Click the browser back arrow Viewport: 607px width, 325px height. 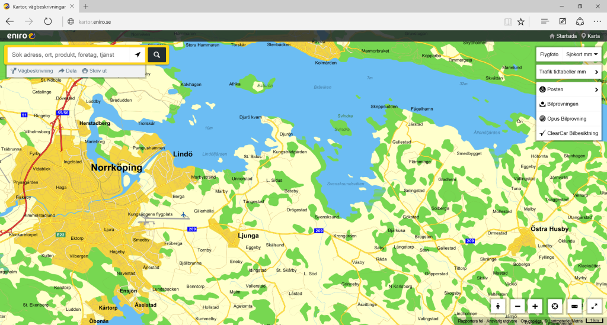pyautogui.click(x=10, y=22)
